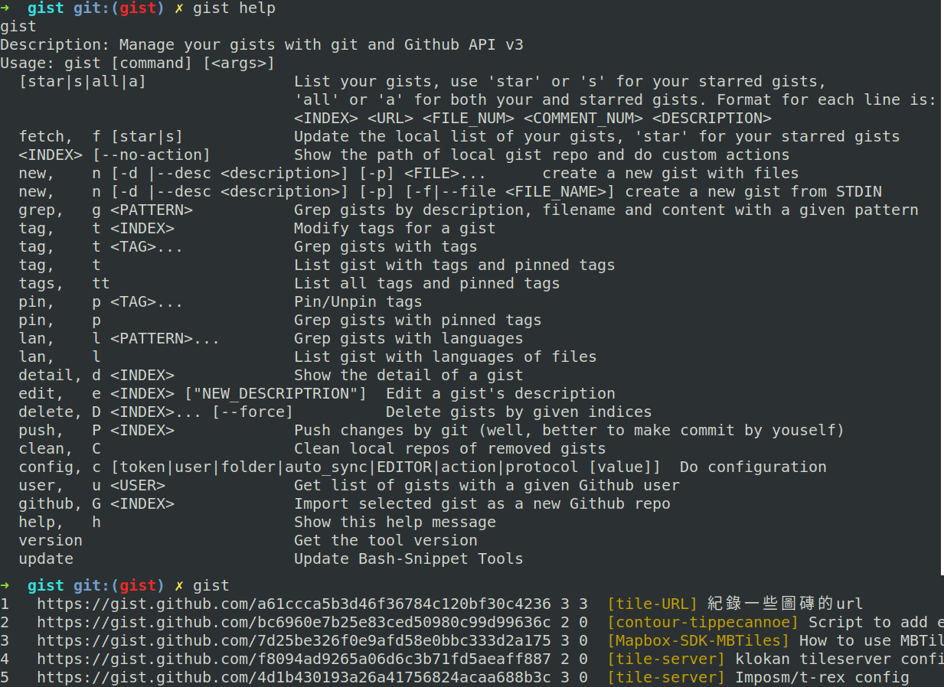Viewport: 944px width, 687px height.
Task: Click the [tile-server] tag beside "Imposm/t-rex config"
Action: pyautogui.click(x=665, y=677)
